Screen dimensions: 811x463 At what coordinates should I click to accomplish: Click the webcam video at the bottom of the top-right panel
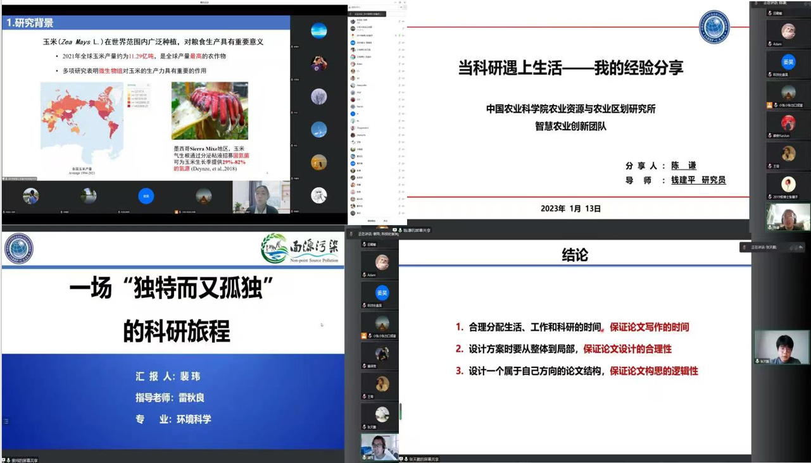click(x=788, y=217)
